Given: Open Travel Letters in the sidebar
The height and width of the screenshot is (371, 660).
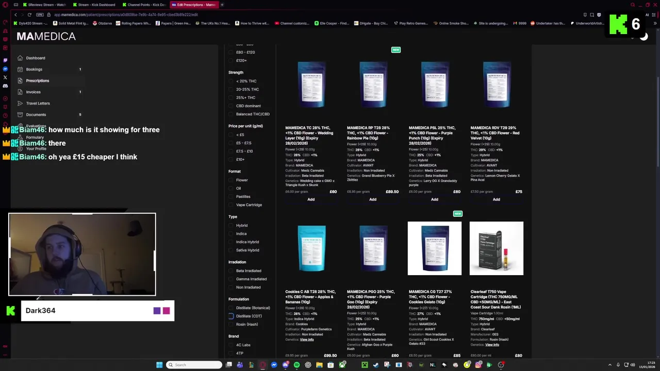Looking at the screenshot, I should click(x=38, y=103).
